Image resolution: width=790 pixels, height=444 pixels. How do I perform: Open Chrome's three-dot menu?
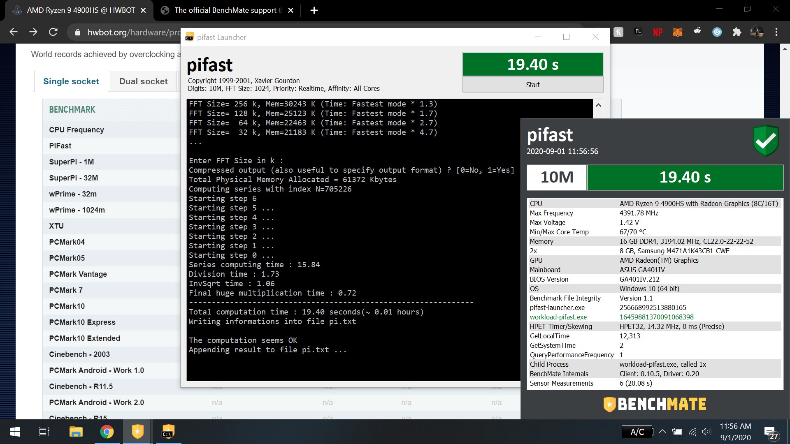pos(776,32)
